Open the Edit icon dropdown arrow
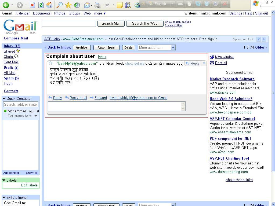Screen dimensions: 275x206 click(x=113, y=5)
